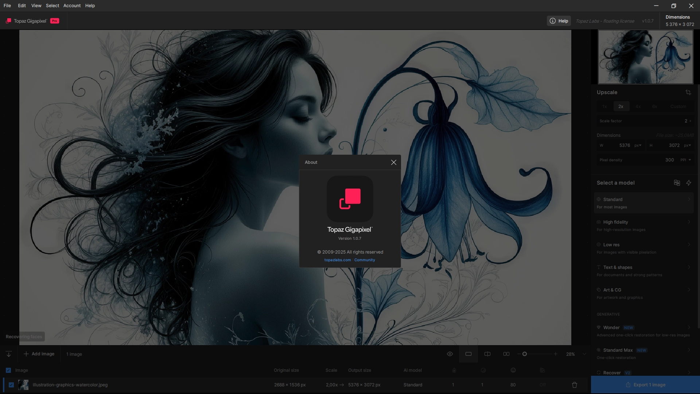This screenshot has height=394, width=700.
Task: Uncheck the illustration-graphics-watercolor.jpeg checkbox
Action: tap(11, 385)
